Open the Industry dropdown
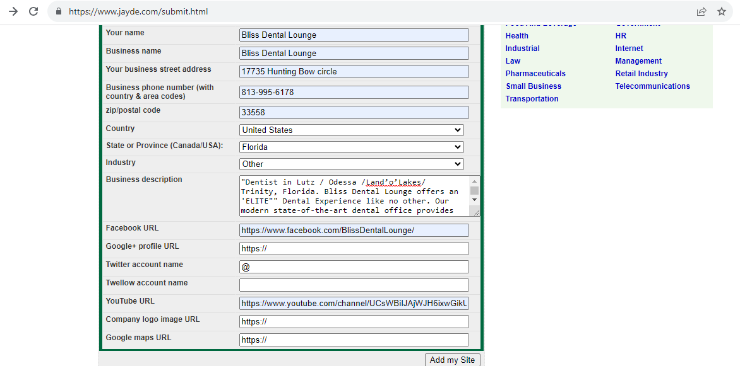 pos(352,164)
